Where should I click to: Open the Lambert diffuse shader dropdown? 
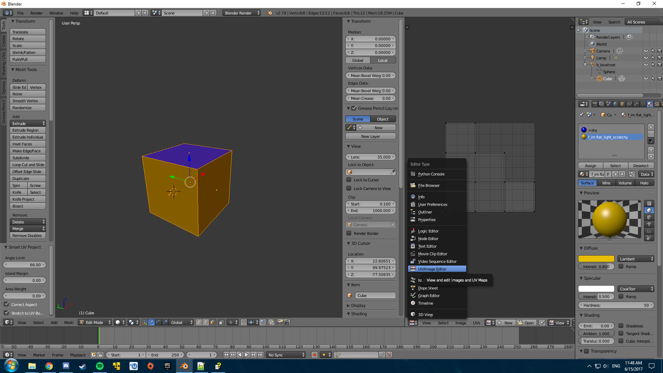click(636, 259)
